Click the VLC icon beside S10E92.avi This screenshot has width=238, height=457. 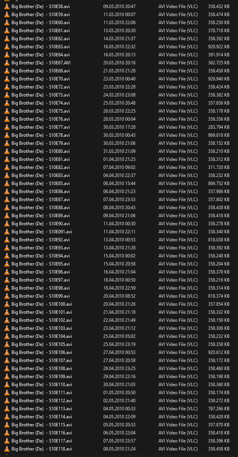tap(7, 239)
